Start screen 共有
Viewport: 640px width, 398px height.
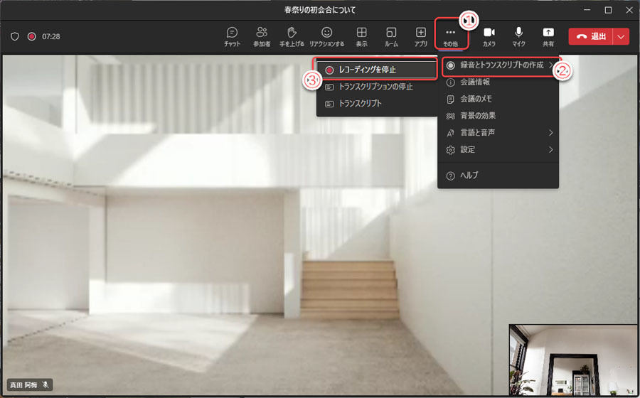(548, 37)
